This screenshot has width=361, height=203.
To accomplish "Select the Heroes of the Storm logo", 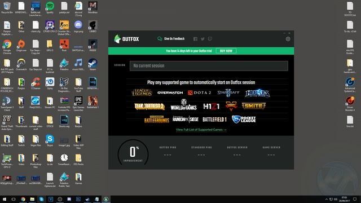I will pos(257,93).
